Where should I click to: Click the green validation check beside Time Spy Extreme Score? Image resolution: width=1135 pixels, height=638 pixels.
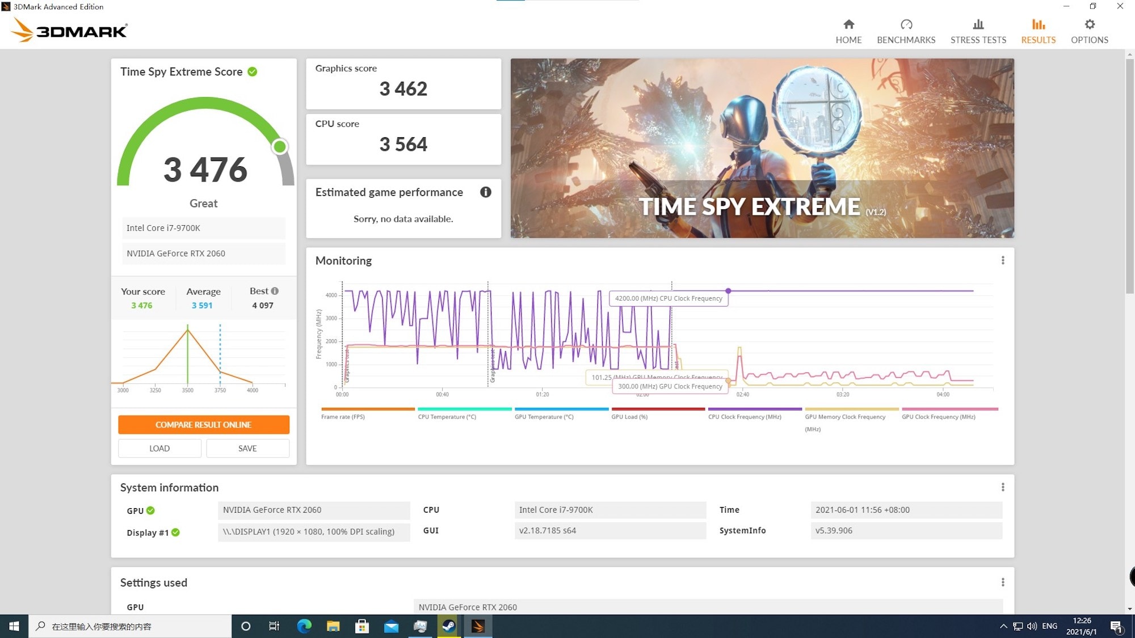coord(253,71)
